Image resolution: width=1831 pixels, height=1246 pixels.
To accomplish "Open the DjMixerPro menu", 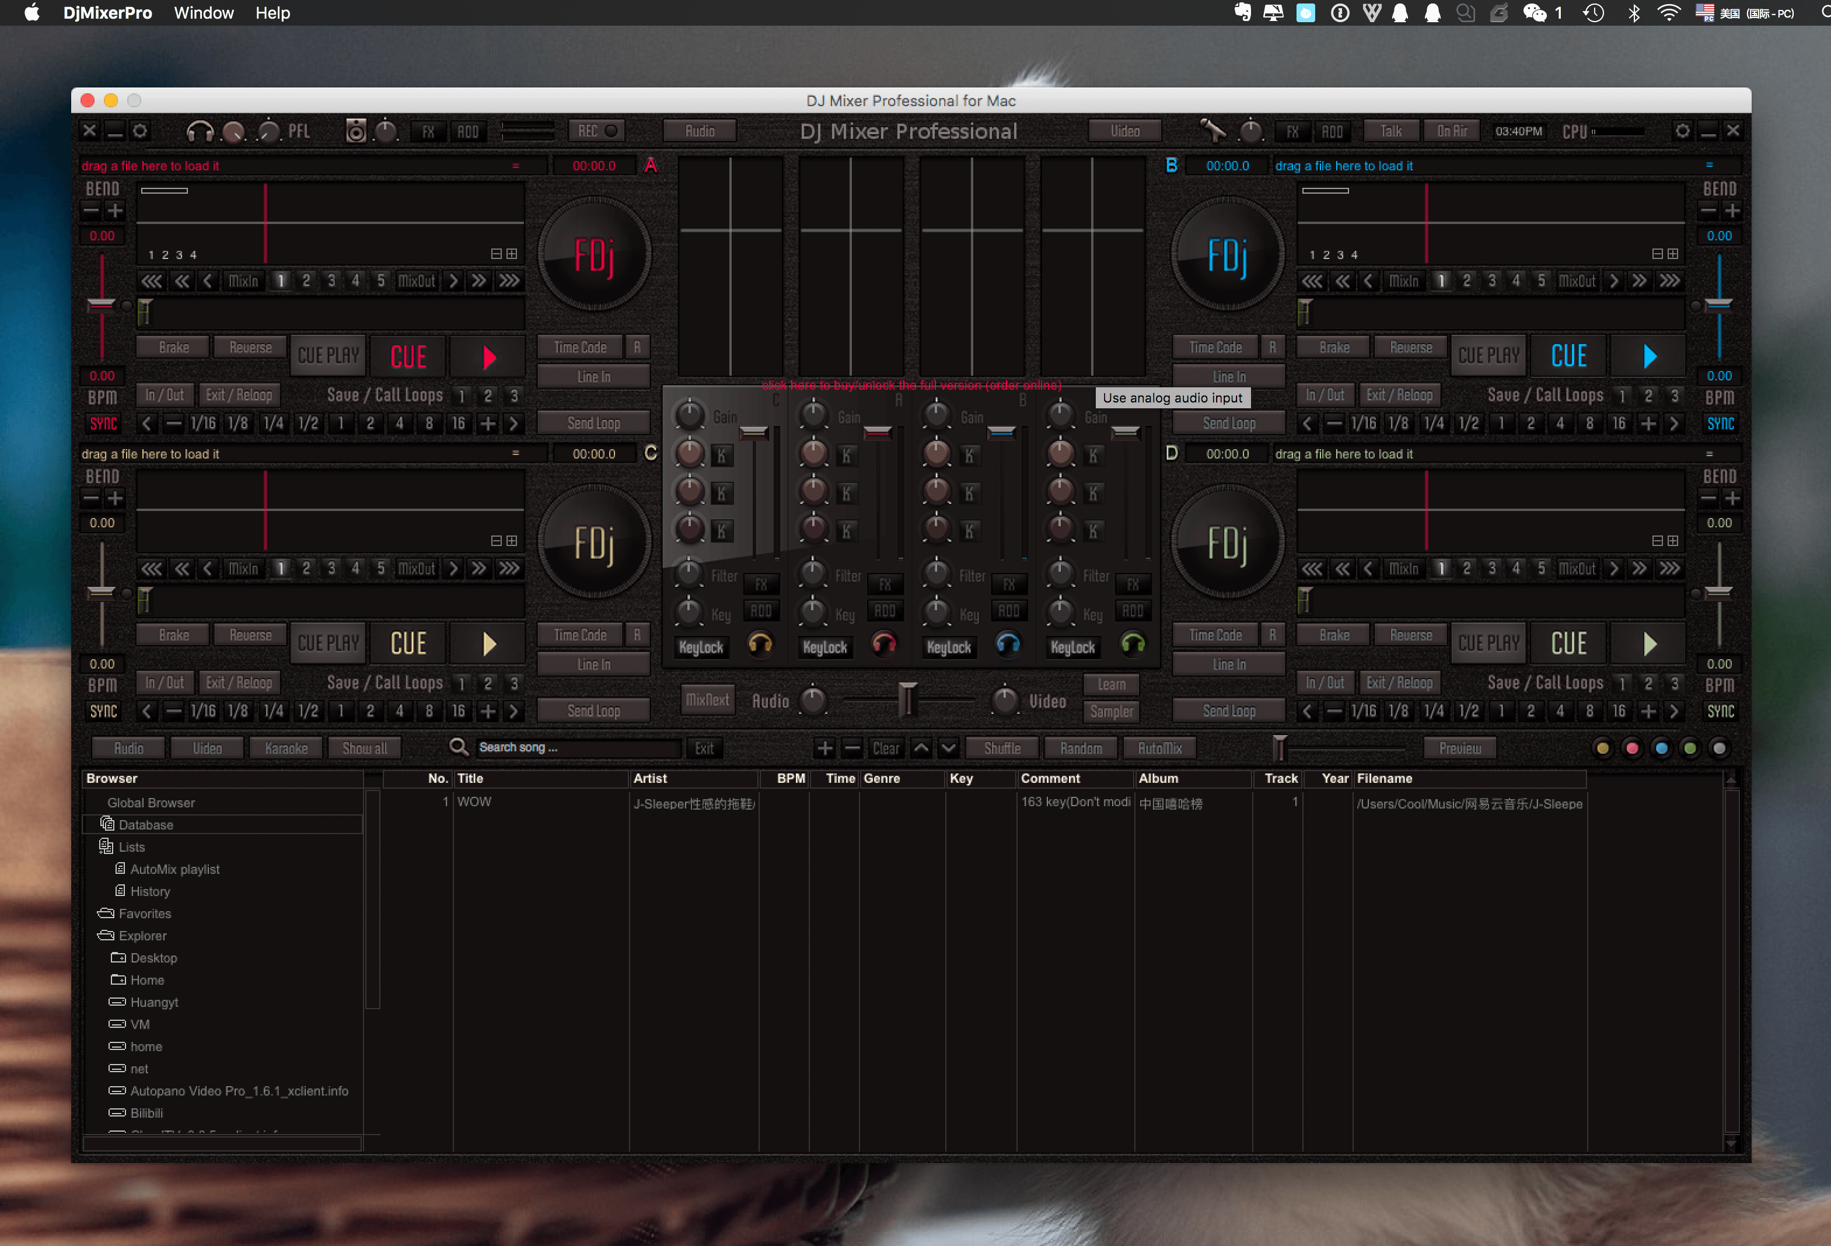I will [x=108, y=13].
